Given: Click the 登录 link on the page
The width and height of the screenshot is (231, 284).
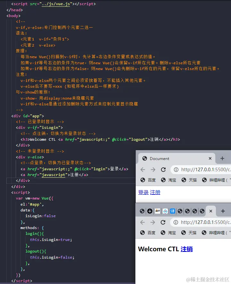Looking at the screenshot, I should (143, 192).
